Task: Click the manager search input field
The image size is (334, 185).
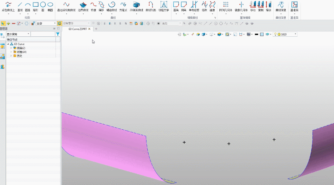Action: click(43, 34)
